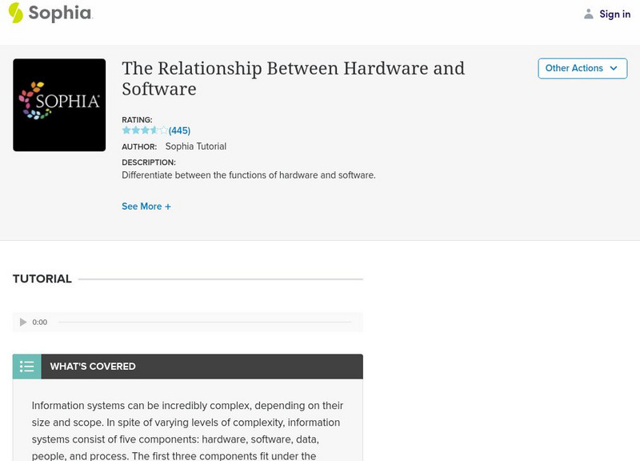Click the chevron arrow on Other Actions
This screenshot has height=461, width=640.
pos(613,69)
